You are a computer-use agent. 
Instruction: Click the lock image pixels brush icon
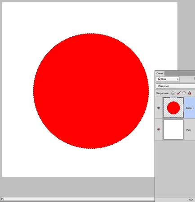(x=178, y=93)
